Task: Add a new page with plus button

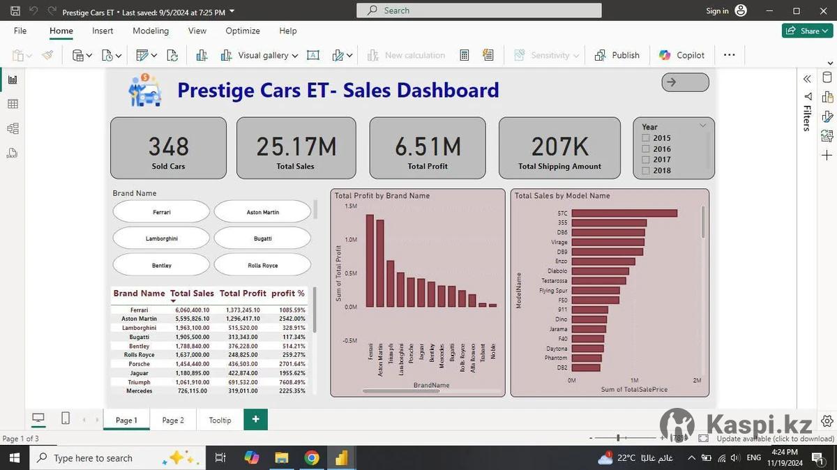Action: [255, 419]
